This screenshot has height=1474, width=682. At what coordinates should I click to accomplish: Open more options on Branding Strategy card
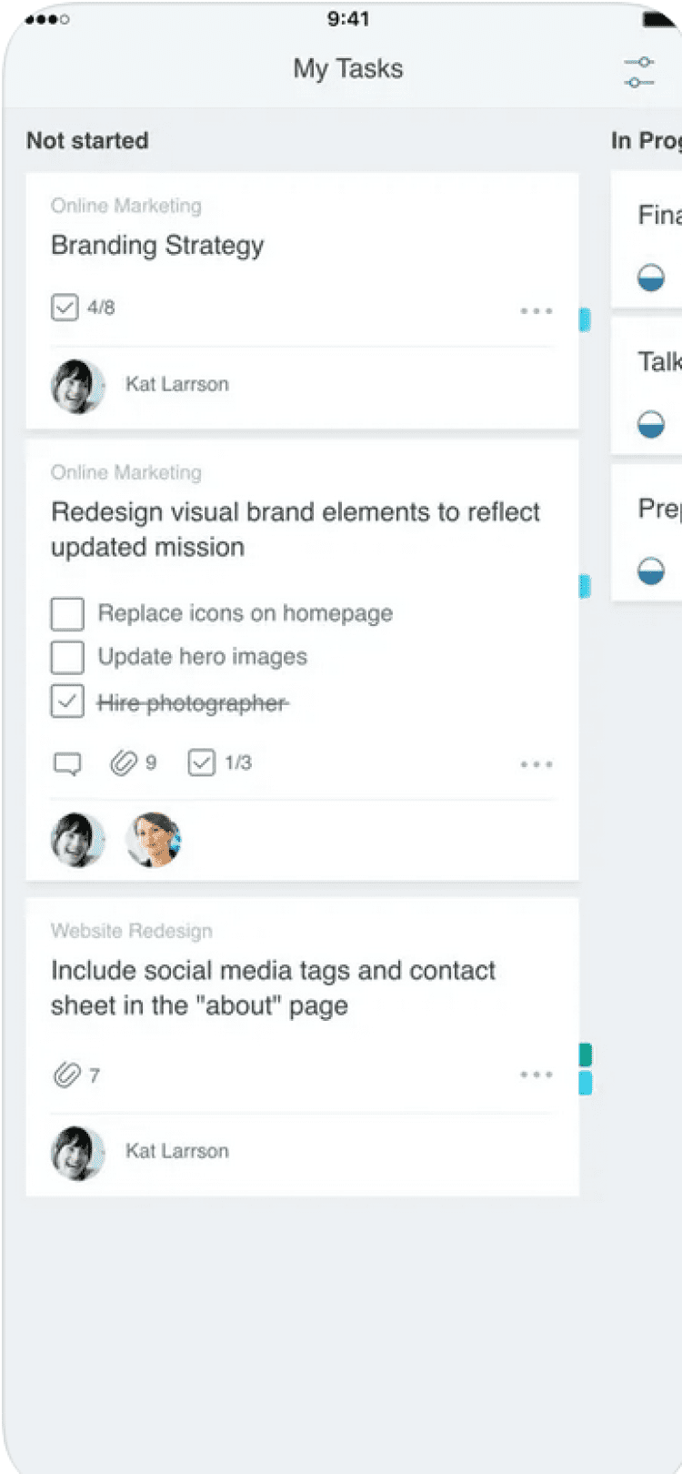(536, 311)
